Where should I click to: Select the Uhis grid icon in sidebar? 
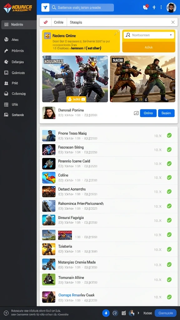6,104
